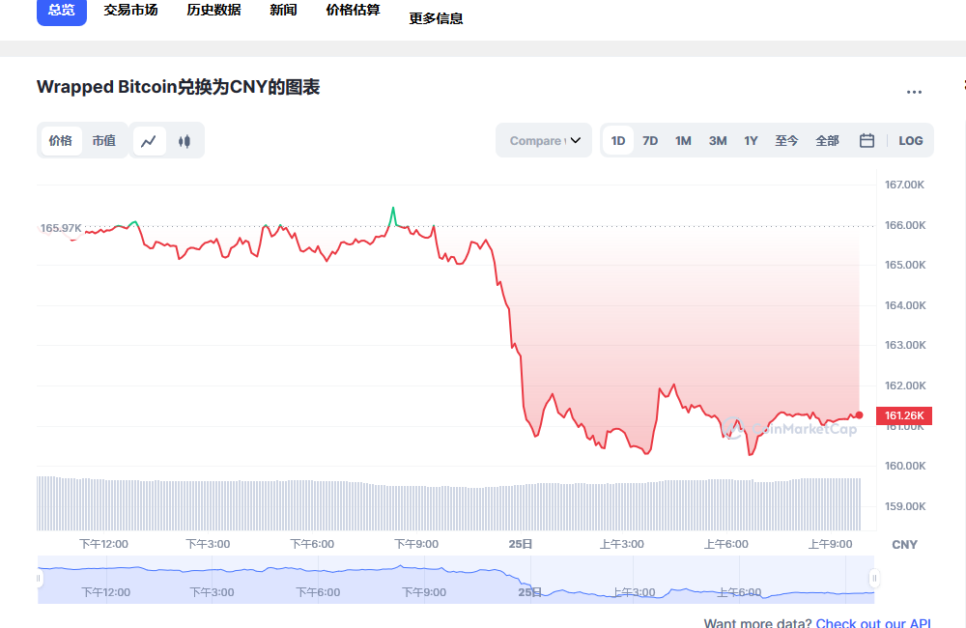Switch to line chart view icon

(x=149, y=141)
